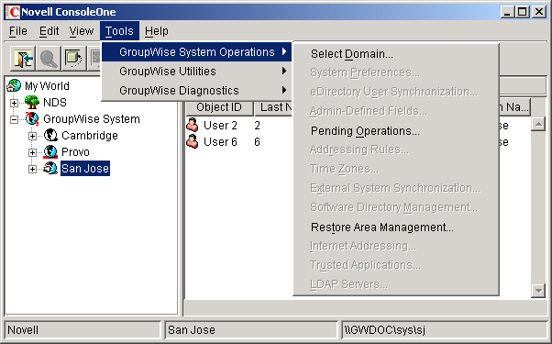This screenshot has width=552, height=344.
Task: Open GroupWise Diagnostics submenu arrow
Action: click(x=284, y=90)
